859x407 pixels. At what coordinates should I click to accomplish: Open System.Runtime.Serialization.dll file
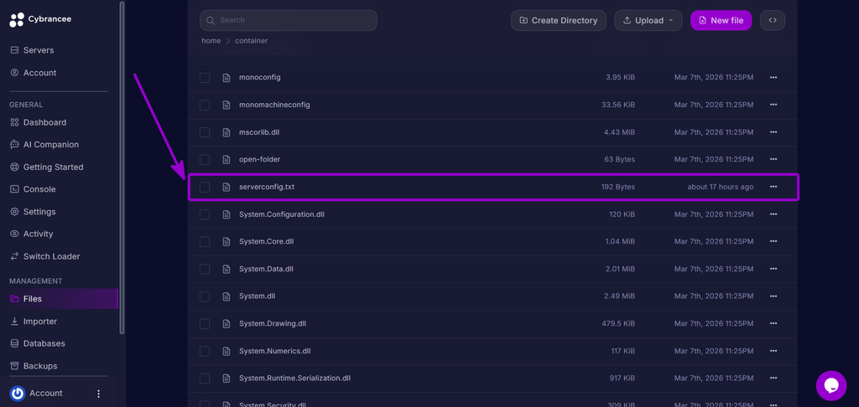coord(294,379)
